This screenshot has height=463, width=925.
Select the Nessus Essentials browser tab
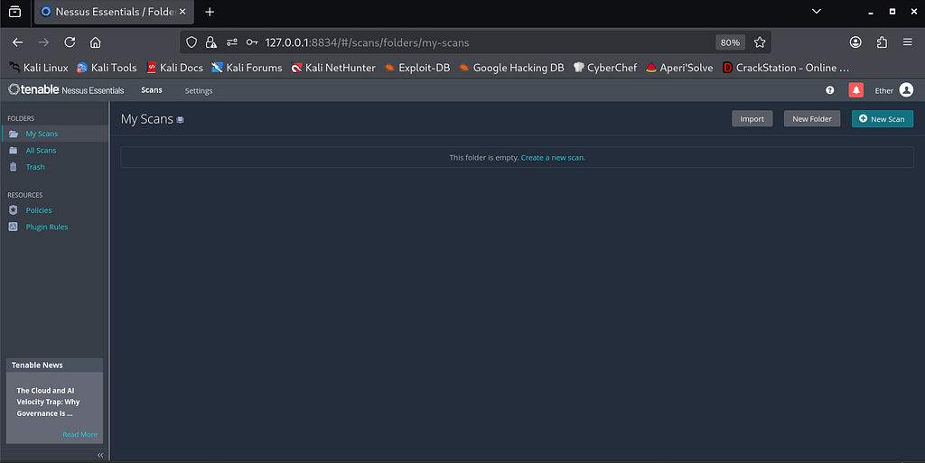(x=114, y=12)
